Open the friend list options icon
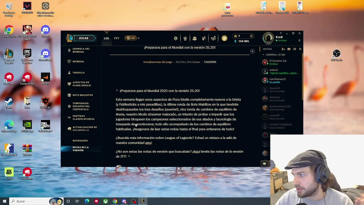Viewport: 364px width, 205px height. point(295,49)
